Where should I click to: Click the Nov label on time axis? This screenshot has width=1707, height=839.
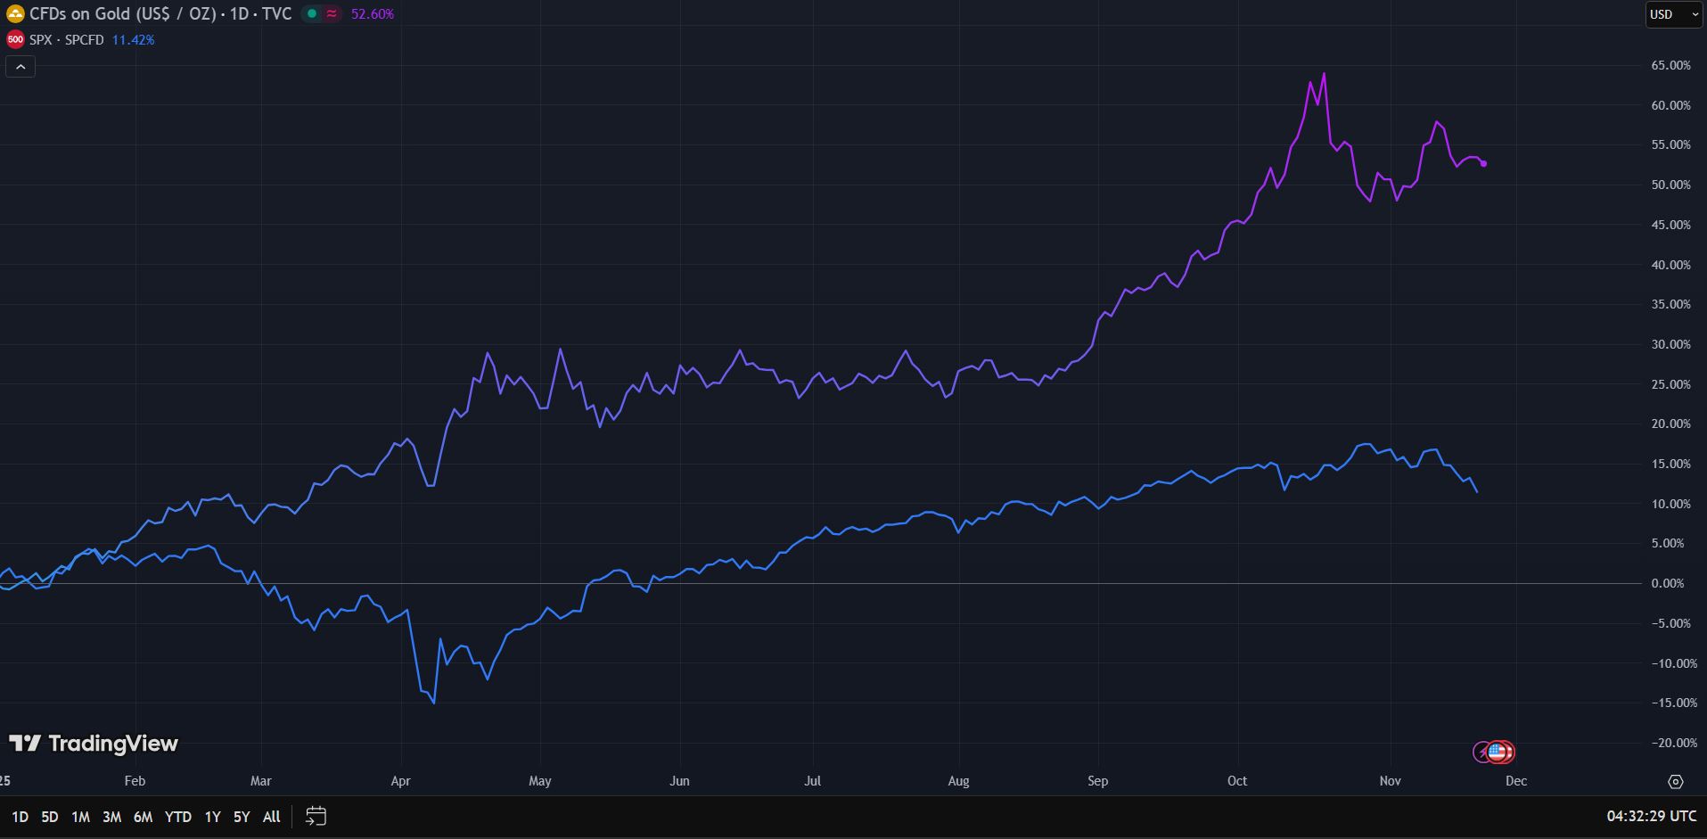pyautogui.click(x=1390, y=781)
